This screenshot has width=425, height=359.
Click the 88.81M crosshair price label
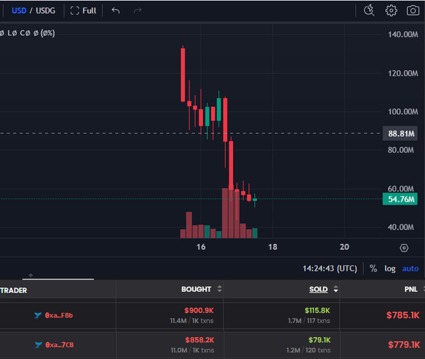pos(400,133)
